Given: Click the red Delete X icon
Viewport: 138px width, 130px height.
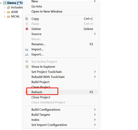Looking at the screenshot, I should (27, 29).
